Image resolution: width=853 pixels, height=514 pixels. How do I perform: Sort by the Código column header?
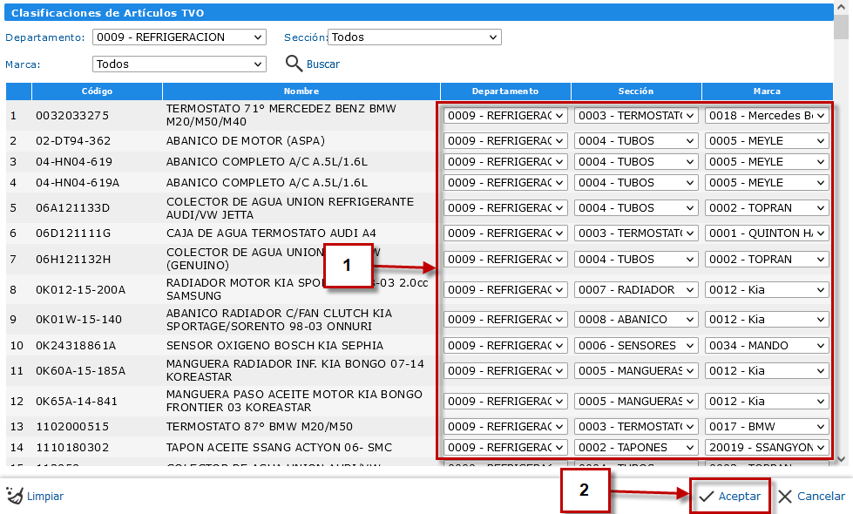(97, 91)
